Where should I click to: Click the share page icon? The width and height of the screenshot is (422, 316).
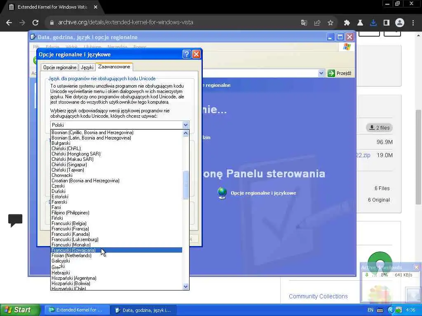pos(317,23)
